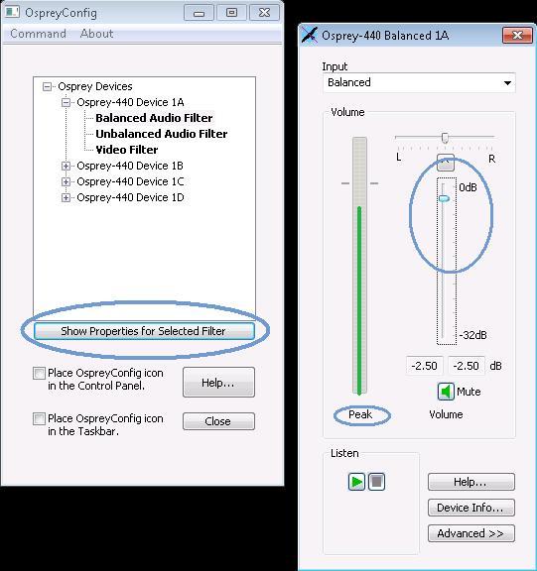Expand Osprey-440 Device 1B node
This screenshot has height=571, width=537.
point(66,167)
